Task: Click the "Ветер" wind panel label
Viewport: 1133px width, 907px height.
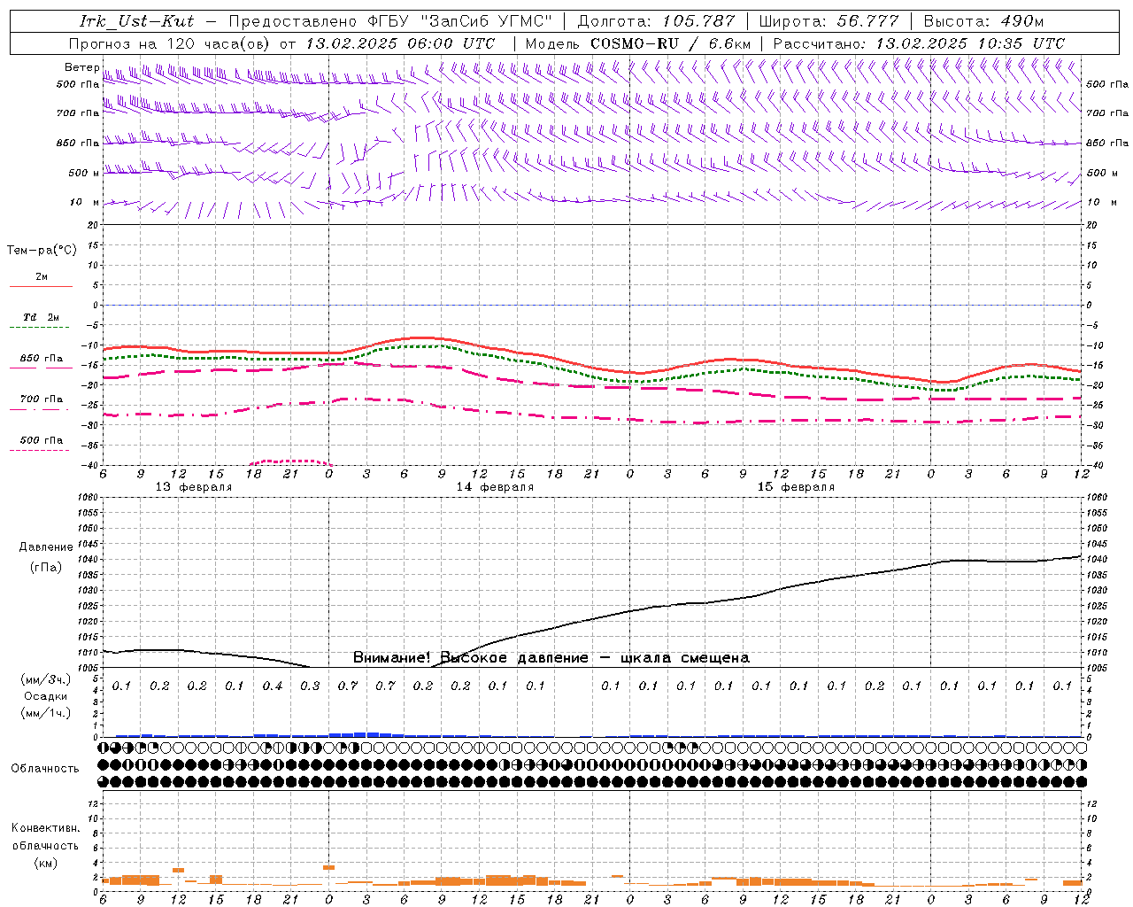Action: point(82,67)
